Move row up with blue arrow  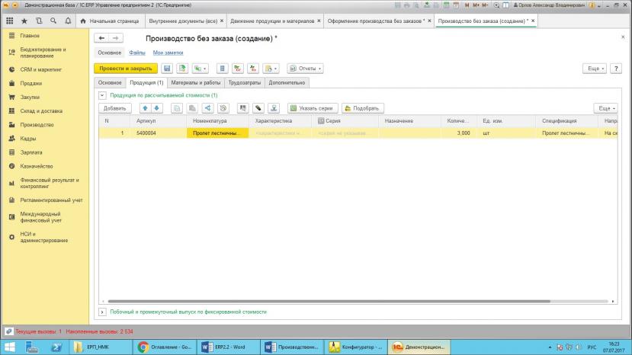tap(145, 109)
